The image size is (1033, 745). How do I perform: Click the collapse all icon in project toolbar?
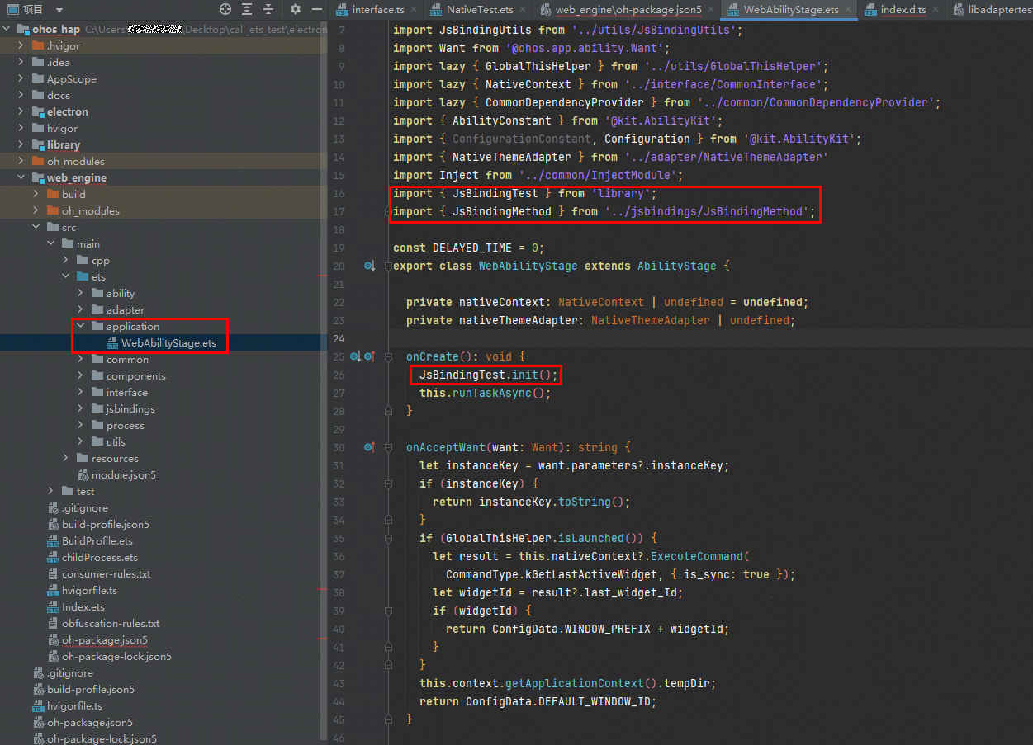coord(268,9)
